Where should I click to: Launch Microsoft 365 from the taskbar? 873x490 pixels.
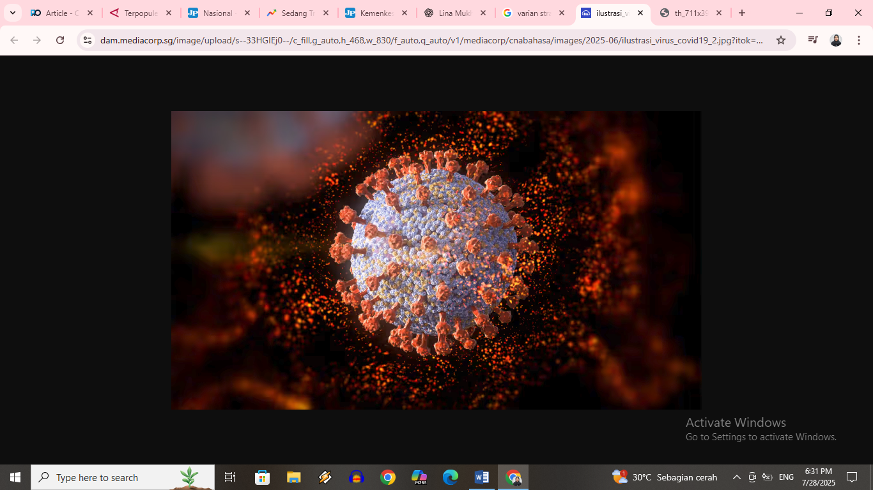point(419,477)
